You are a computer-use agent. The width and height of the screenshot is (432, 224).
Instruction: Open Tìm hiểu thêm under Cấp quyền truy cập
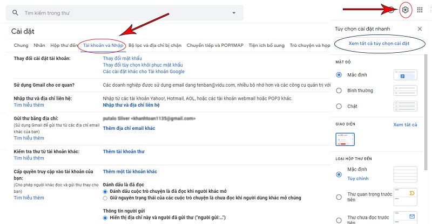(x=29, y=198)
